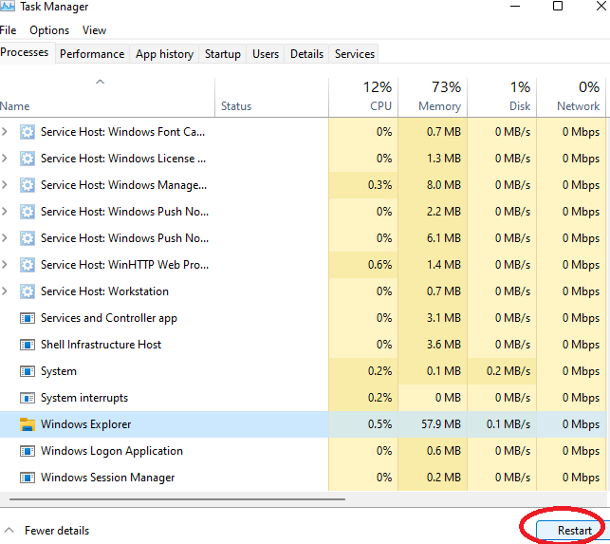Switch to the App history tab
The width and height of the screenshot is (610, 544).
(164, 54)
